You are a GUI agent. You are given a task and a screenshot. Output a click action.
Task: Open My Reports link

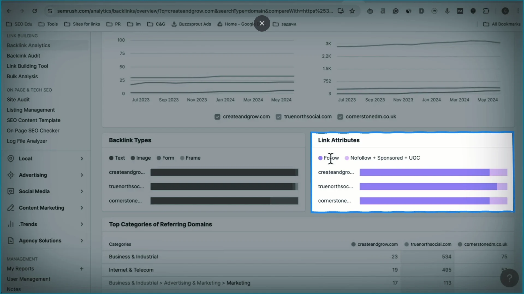20,269
